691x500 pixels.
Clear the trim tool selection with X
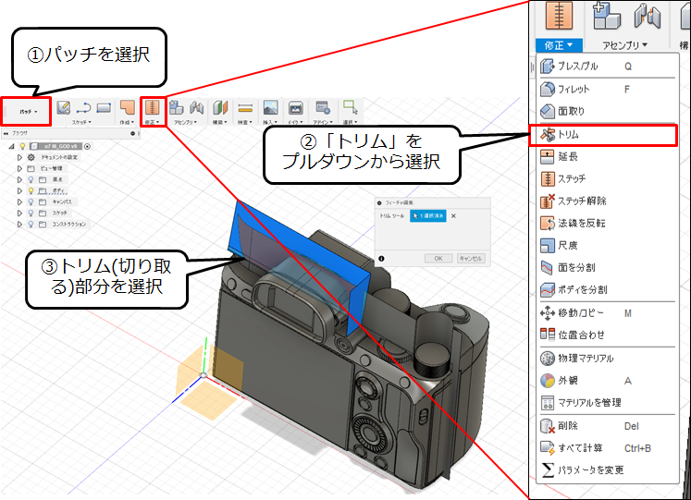[453, 215]
